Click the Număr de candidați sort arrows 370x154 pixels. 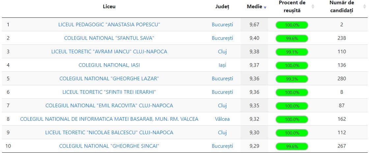pos(365,7)
